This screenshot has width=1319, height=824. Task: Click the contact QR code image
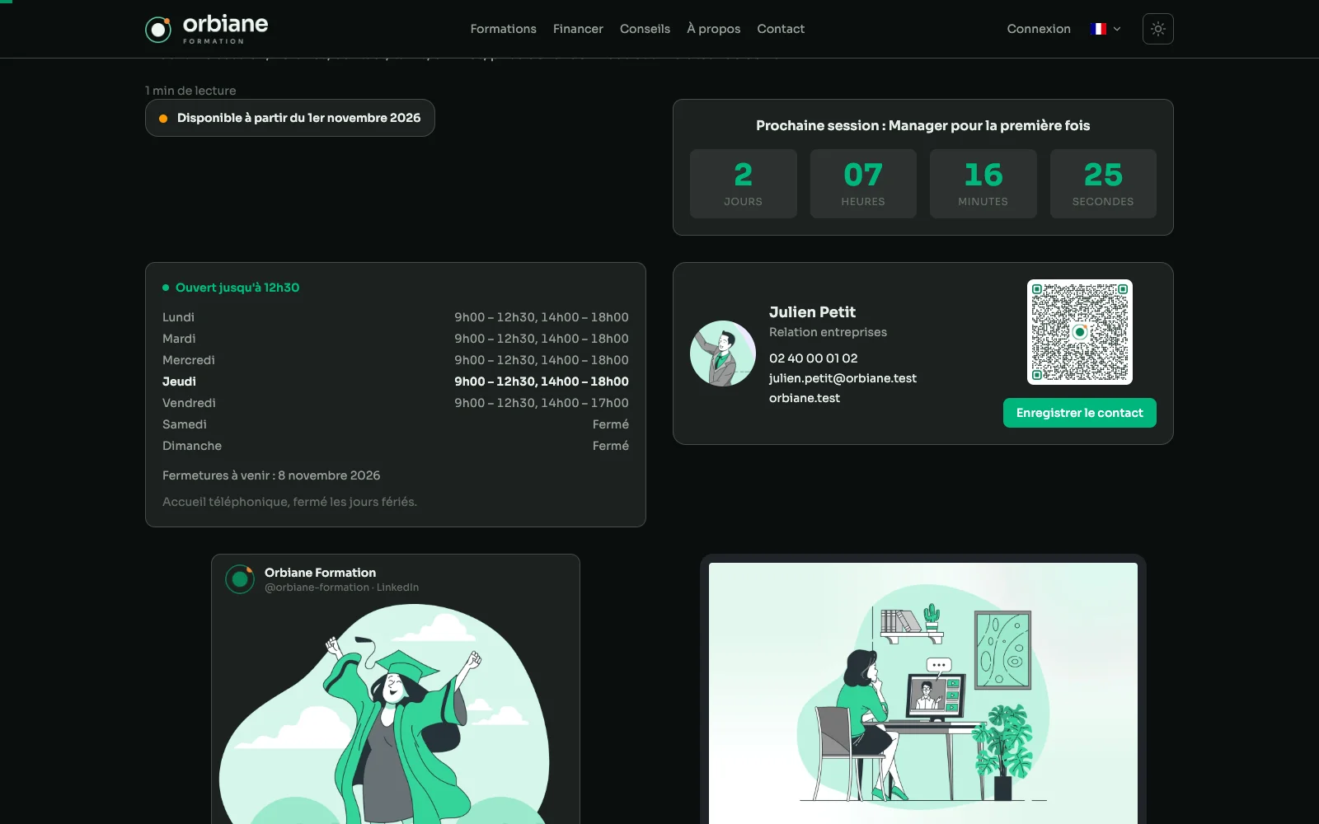(x=1079, y=332)
